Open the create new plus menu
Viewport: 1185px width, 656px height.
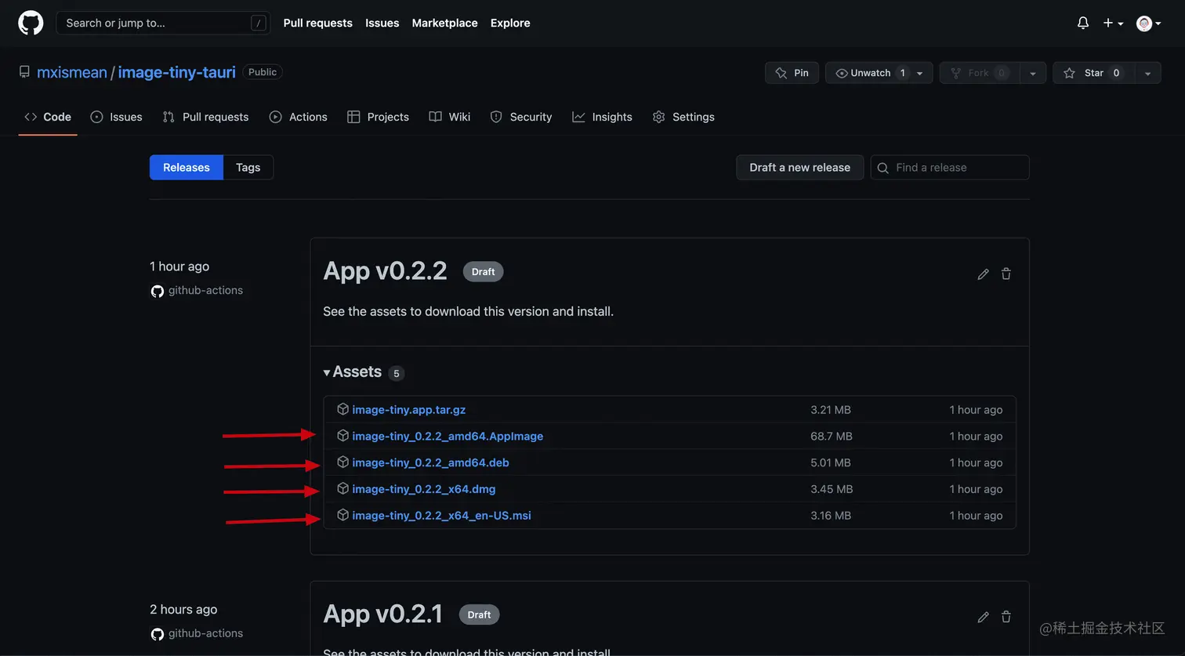pyautogui.click(x=1113, y=23)
